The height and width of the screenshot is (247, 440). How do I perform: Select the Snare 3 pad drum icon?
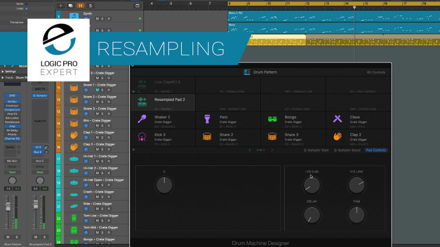click(x=272, y=136)
